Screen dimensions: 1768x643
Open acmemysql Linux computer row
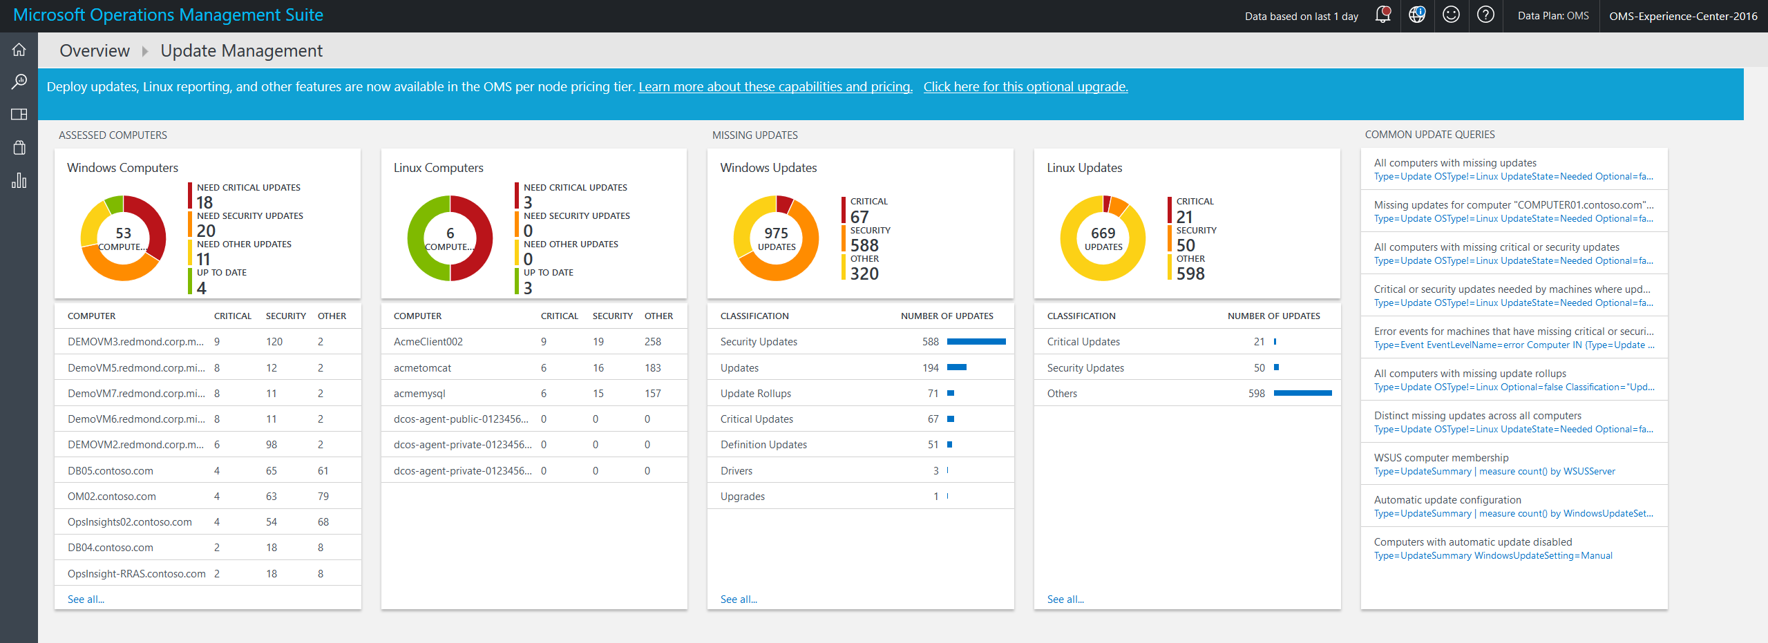tap(534, 393)
